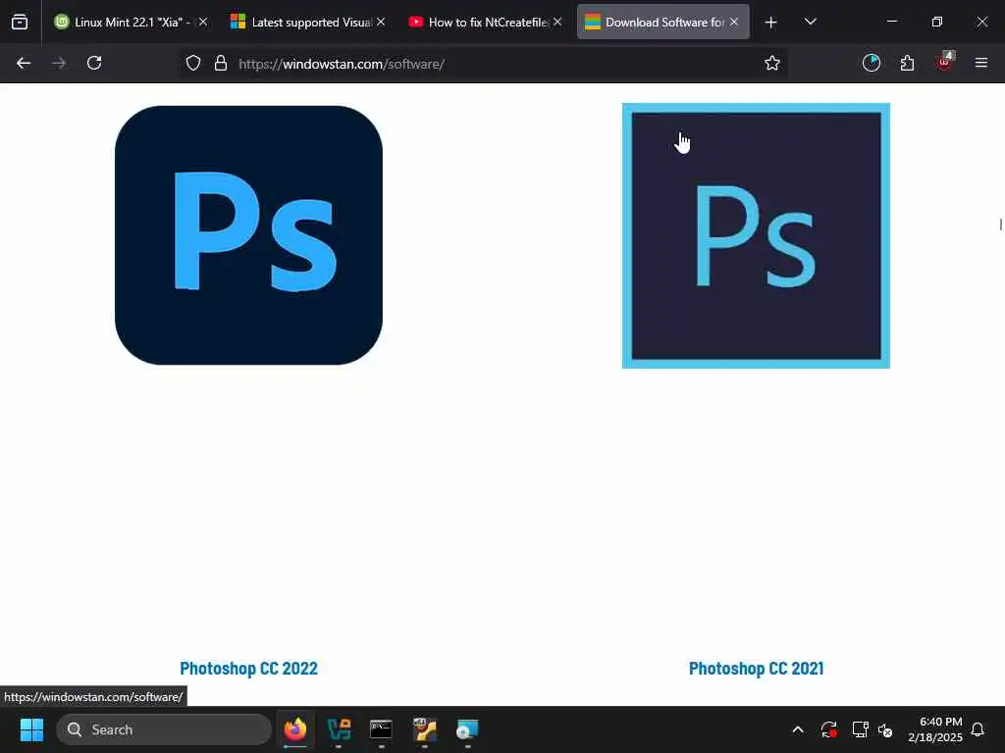Go back to the previous page

[x=24, y=63]
